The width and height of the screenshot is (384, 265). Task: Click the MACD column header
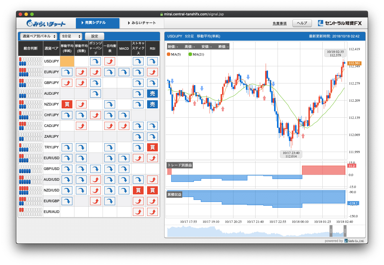pyautogui.click(x=124, y=49)
